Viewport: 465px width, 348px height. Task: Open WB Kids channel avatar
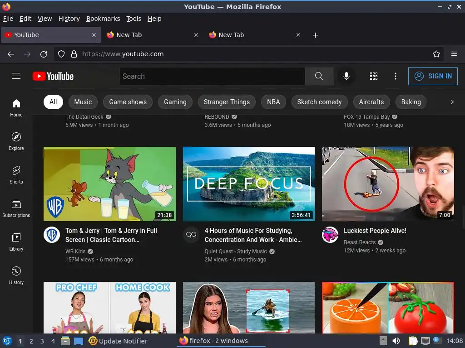52,235
